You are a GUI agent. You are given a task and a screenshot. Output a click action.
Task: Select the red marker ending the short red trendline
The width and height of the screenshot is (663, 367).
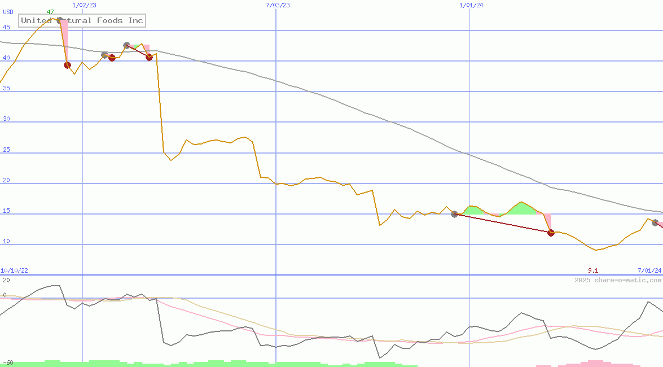pos(149,57)
